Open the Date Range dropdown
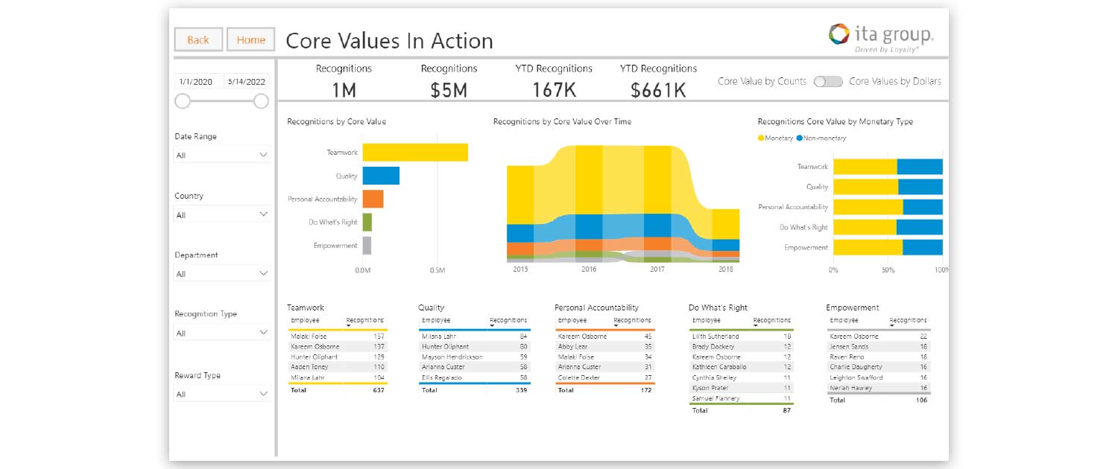The width and height of the screenshot is (1118, 469). 221,155
